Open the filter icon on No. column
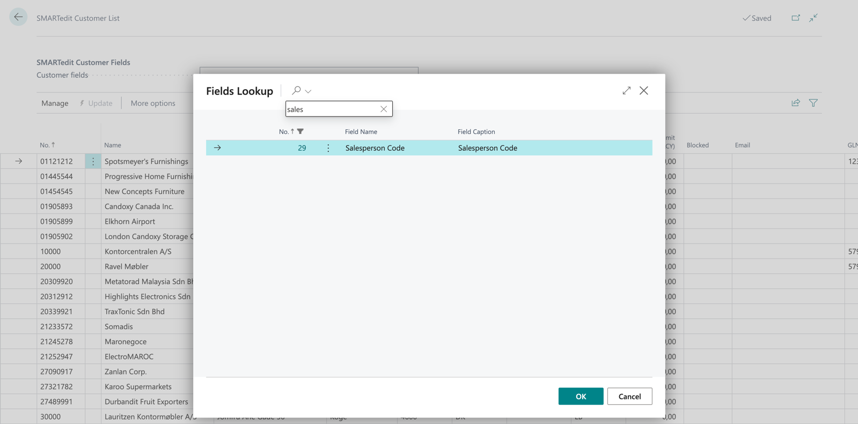The width and height of the screenshot is (858, 424). [x=300, y=131]
